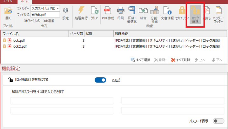The height and width of the screenshot is (129, 228).
Task: Enable the パスワード表示 toggle
Action: pyautogui.click(x=218, y=121)
